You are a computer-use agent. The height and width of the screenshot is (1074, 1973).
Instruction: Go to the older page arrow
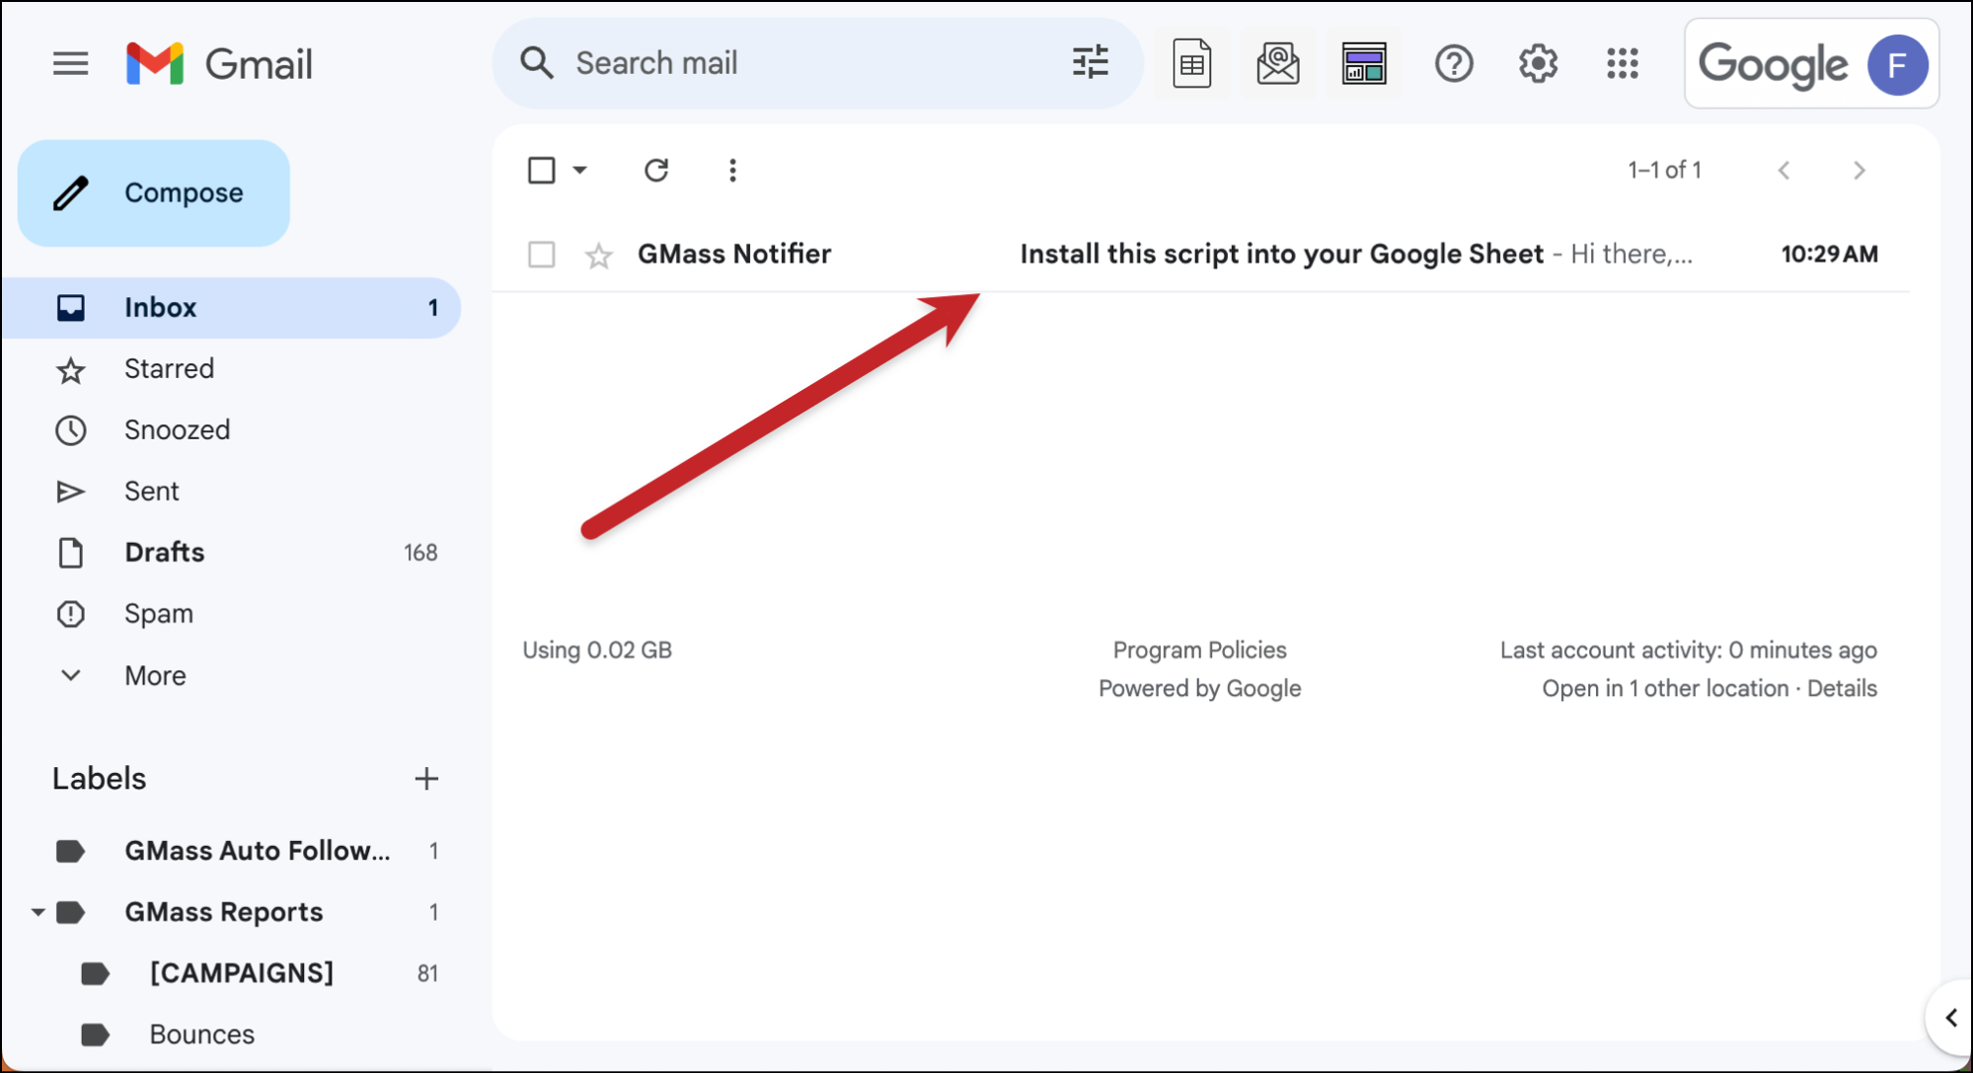pyautogui.click(x=1859, y=170)
